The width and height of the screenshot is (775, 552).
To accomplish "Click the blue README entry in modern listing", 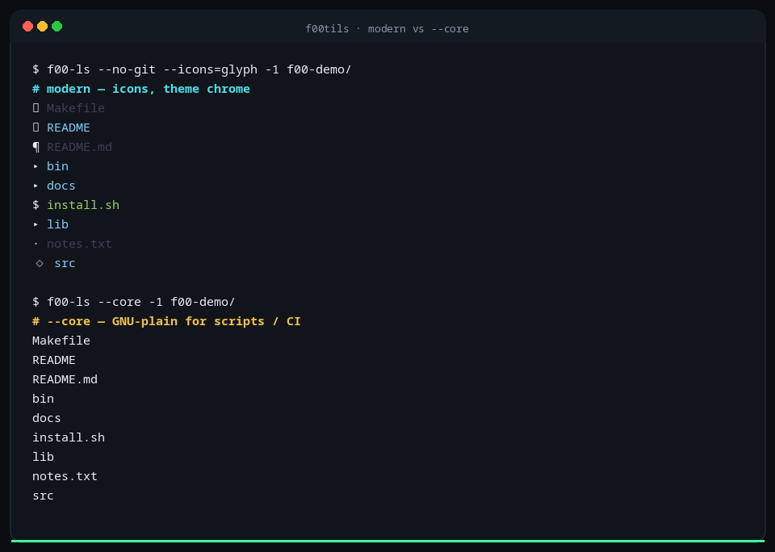I will 68,128.
